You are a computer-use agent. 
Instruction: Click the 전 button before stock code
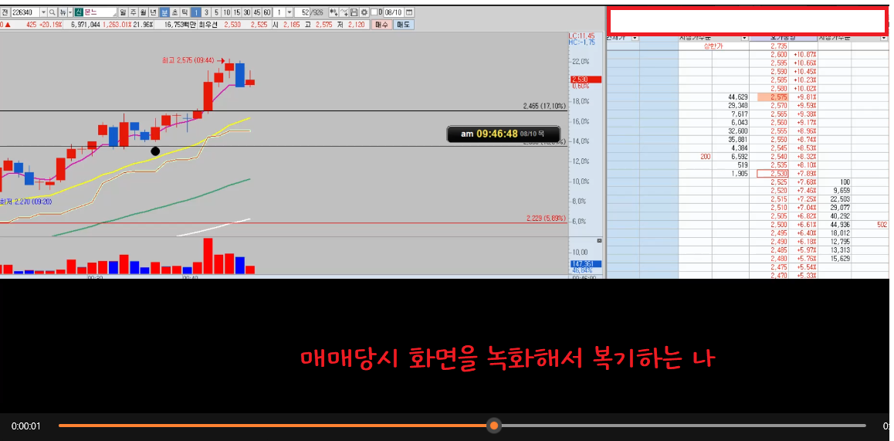click(5, 12)
